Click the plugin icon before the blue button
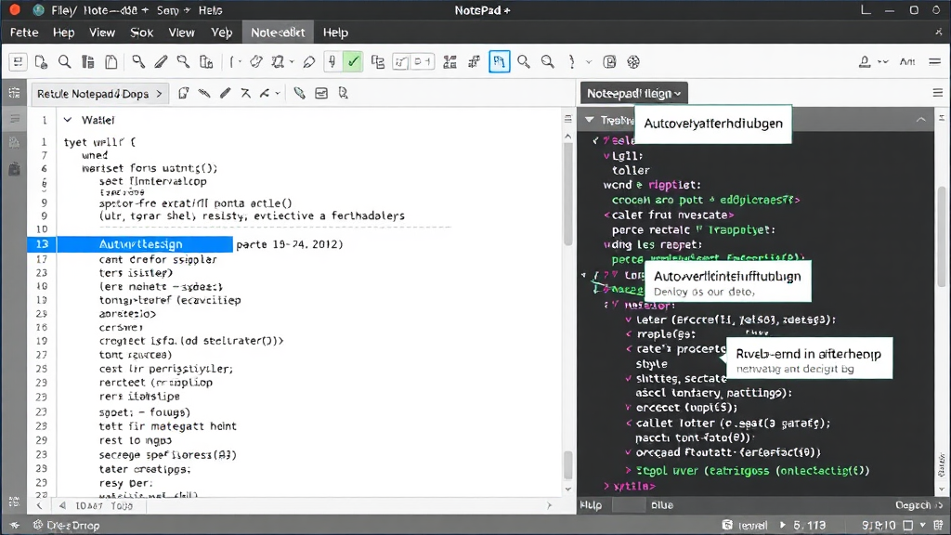Viewport: 951px width, 535px height. click(x=474, y=62)
